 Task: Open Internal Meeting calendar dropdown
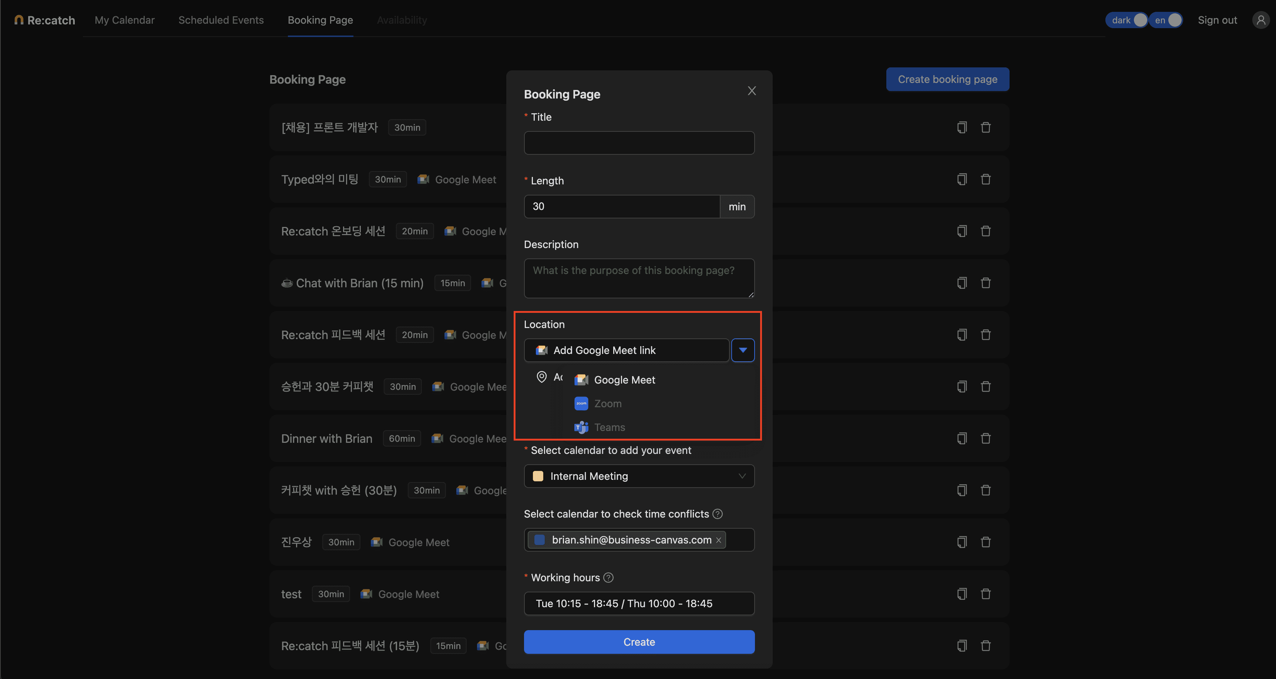tap(639, 476)
